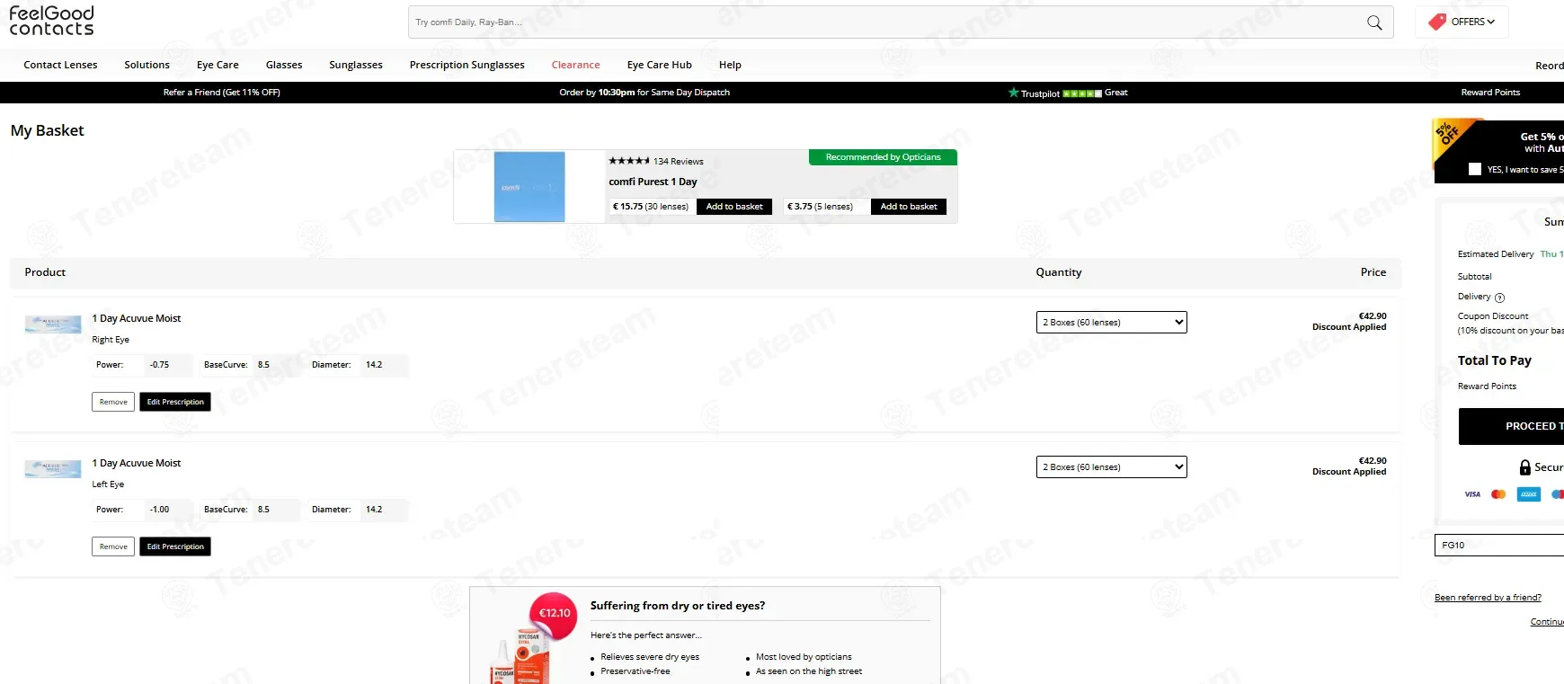Viewport: 1564px width, 684px height.
Task: Click the €12.10 price badge on Hycosan
Action: click(x=555, y=614)
